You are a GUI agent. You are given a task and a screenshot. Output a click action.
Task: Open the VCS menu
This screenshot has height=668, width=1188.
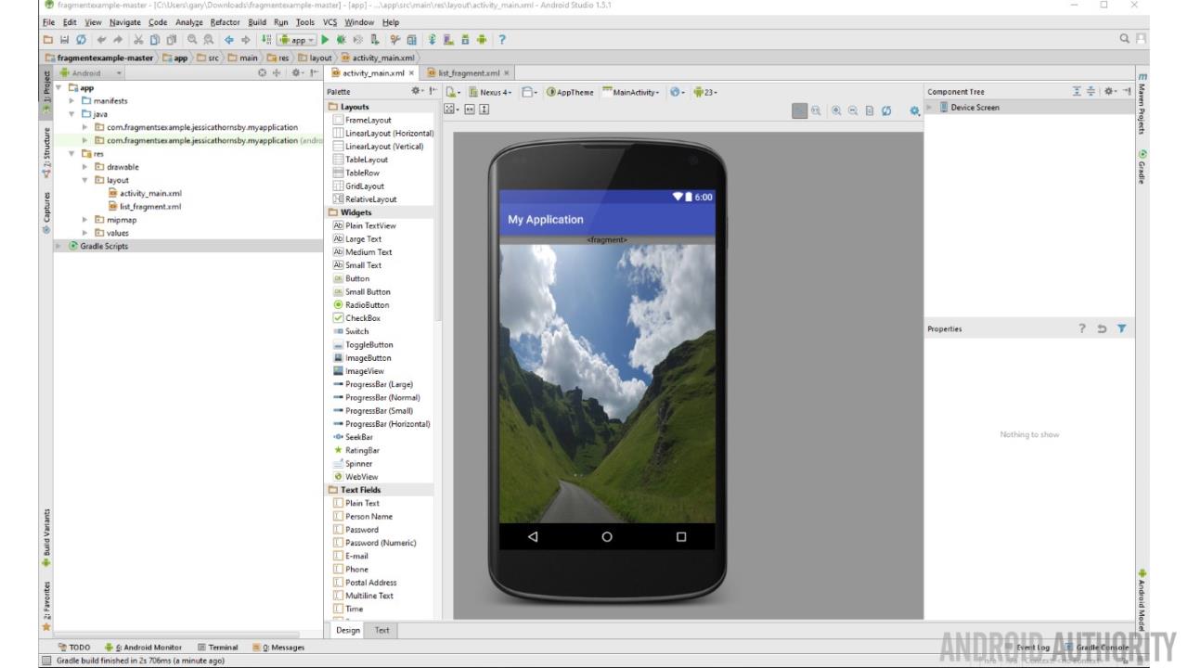[329, 22]
